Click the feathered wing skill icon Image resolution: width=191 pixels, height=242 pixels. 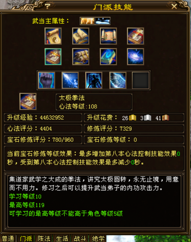point(117,80)
